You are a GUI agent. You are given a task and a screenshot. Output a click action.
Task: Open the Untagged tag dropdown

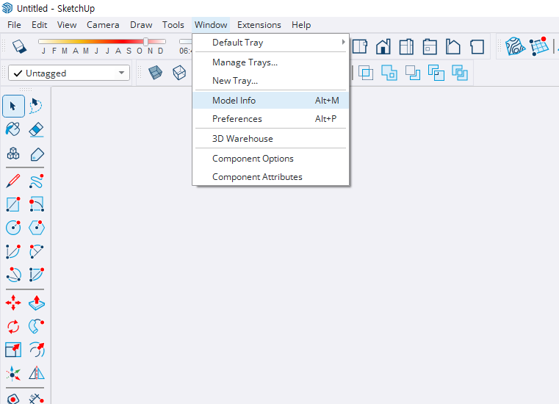pyautogui.click(x=69, y=73)
